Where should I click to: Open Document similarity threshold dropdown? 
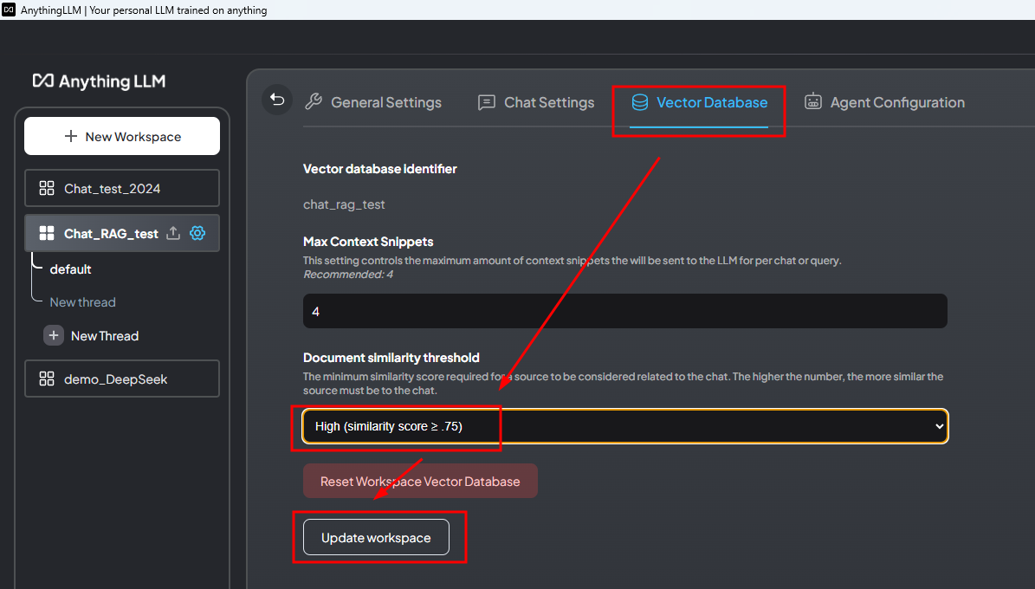pyautogui.click(x=625, y=426)
